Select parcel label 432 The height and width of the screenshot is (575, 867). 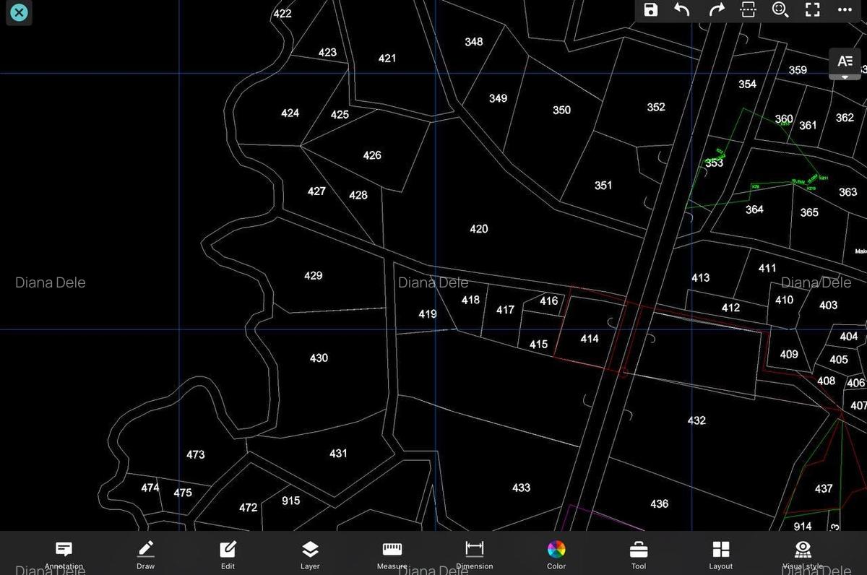tap(696, 420)
